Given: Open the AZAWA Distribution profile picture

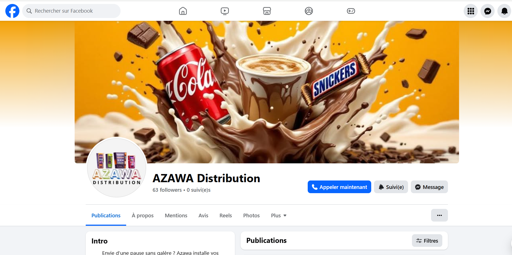Looking at the screenshot, I should click(x=117, y=168).
